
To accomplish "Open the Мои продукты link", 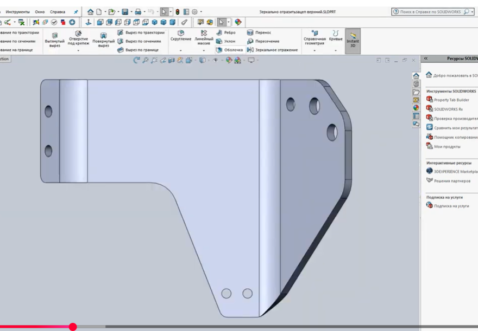I will click(x=443, y=146).
